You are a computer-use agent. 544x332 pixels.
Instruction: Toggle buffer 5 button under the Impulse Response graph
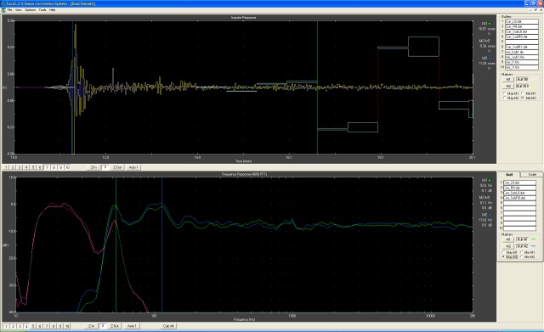tap(33, 167)
